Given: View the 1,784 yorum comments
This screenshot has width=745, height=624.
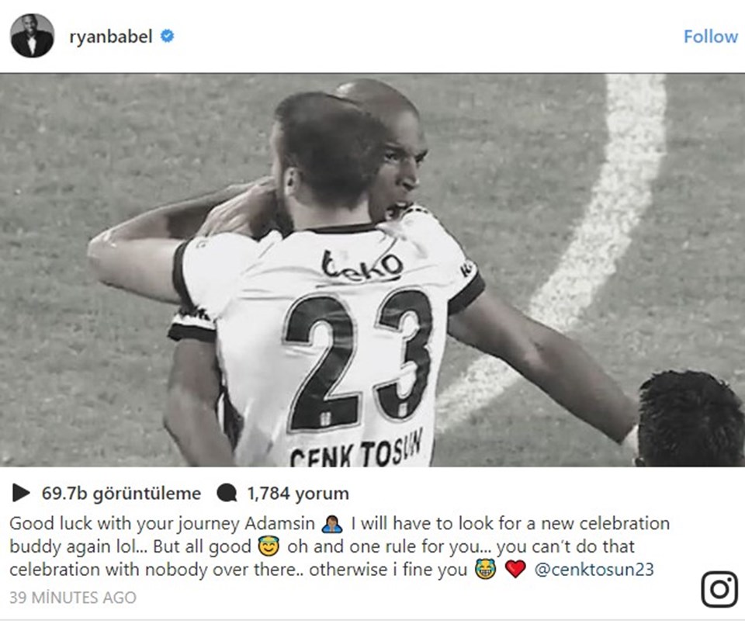Looking at the screenshot, I should (x=298, y=494).
